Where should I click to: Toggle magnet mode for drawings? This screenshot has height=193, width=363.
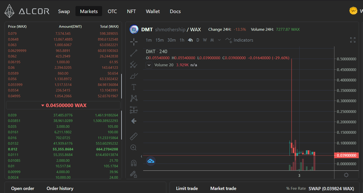[x=134, y=163]
